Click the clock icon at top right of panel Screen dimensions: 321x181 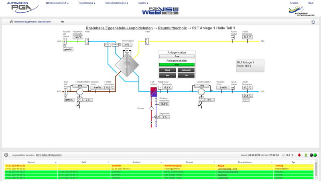pos(313,22)
